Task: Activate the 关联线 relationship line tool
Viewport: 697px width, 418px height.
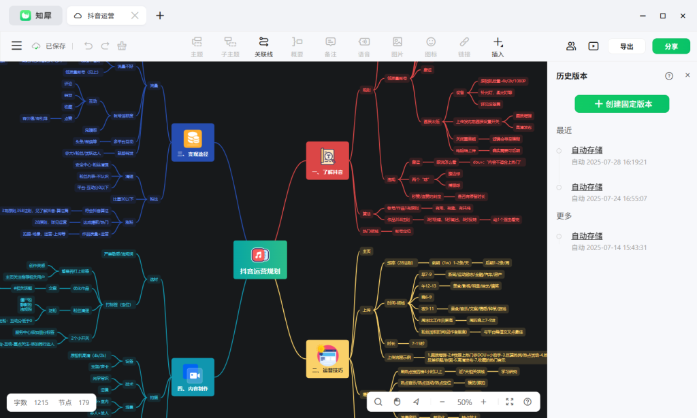Action: coord(263,47)
